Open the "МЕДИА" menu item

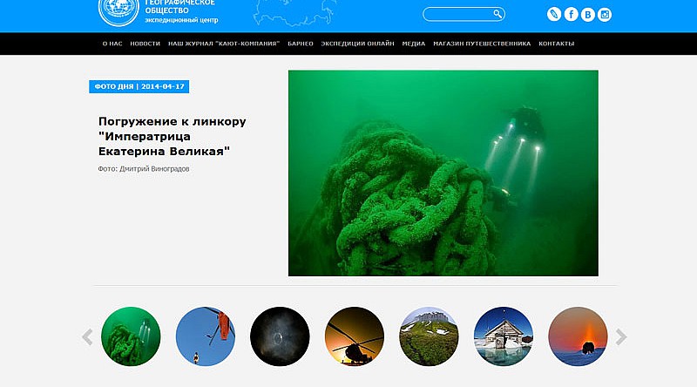(413, 44)
